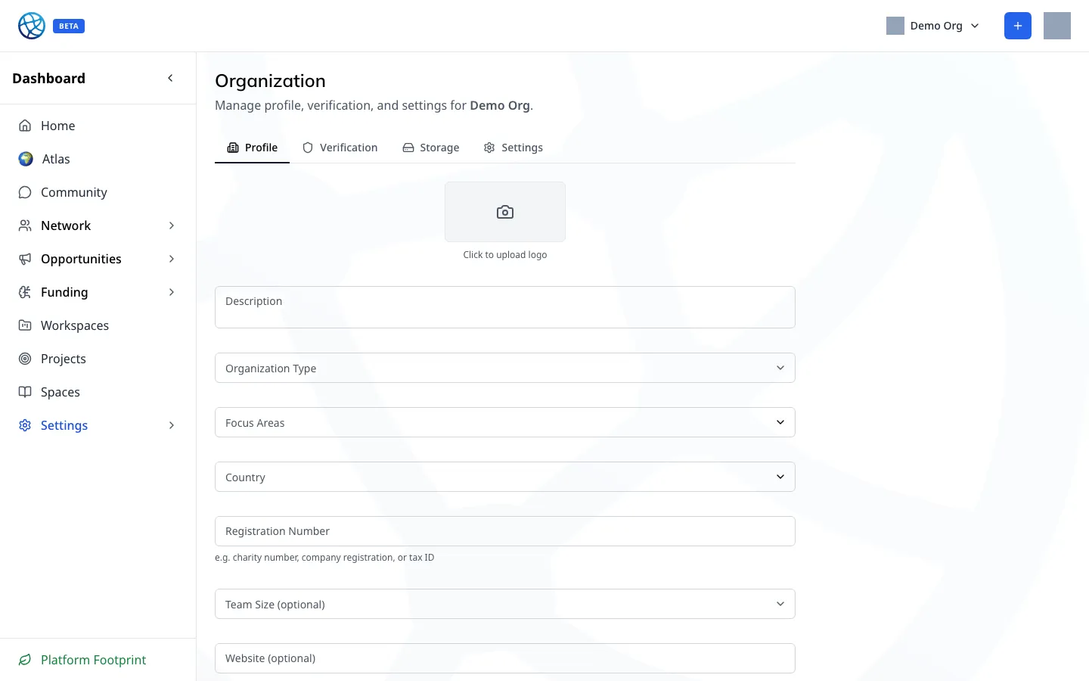Click the registration number hint text
Screen dimensions: 1089x681
click(324, 558)
